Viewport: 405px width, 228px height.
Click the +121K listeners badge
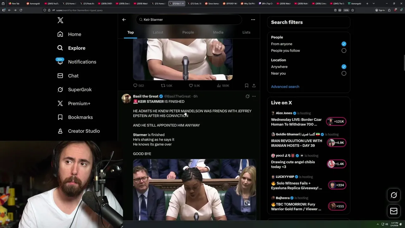(336, 122)
